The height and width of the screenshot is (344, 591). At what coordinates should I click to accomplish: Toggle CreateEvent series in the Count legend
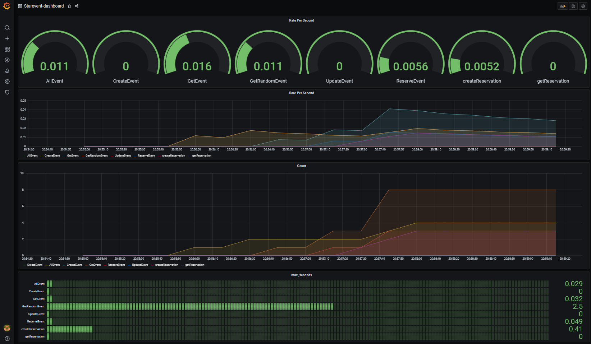[74, 265]
